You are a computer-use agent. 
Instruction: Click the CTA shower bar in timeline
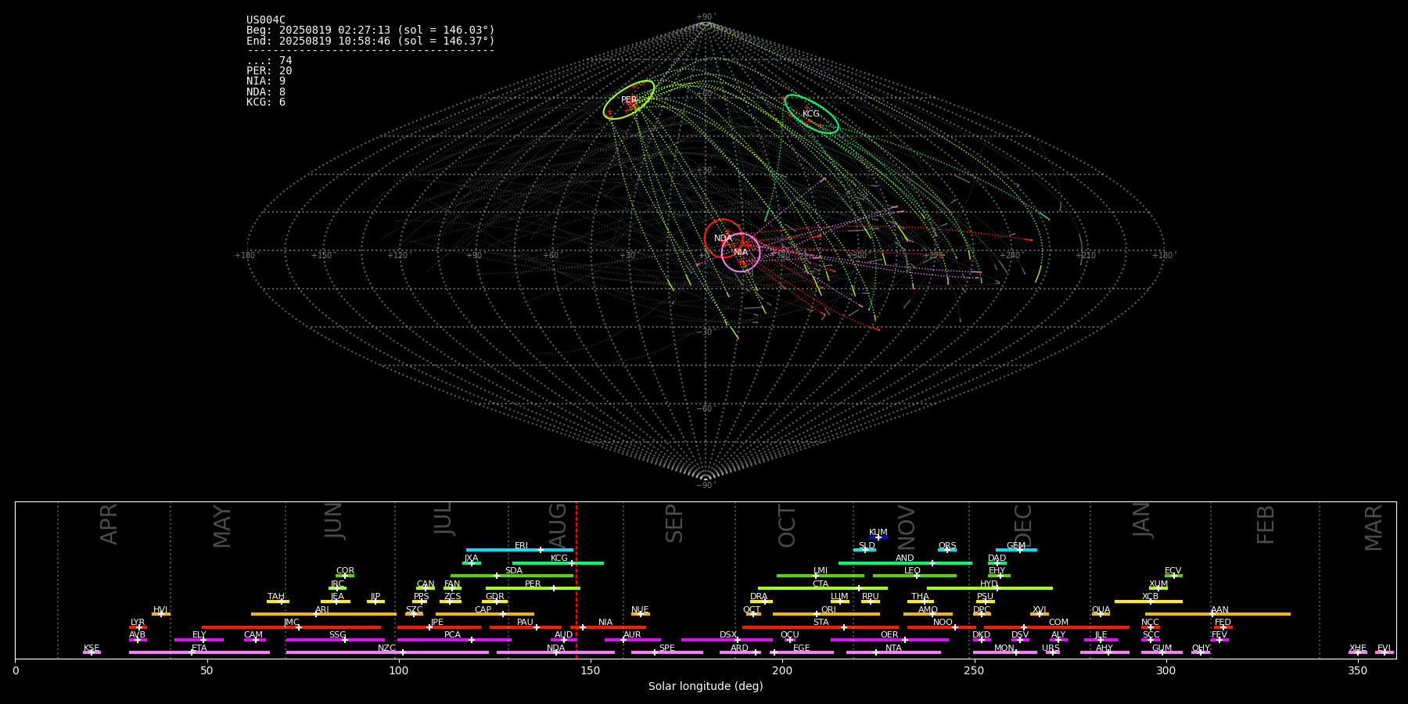(x=823, y=588)
